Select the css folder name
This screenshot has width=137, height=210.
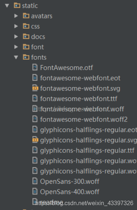coord(35,26)
